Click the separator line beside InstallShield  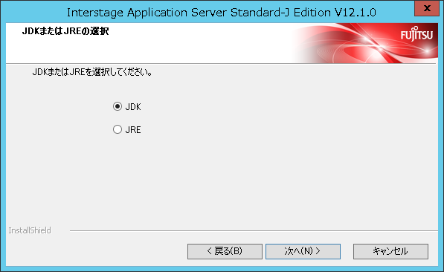[254, 230]
